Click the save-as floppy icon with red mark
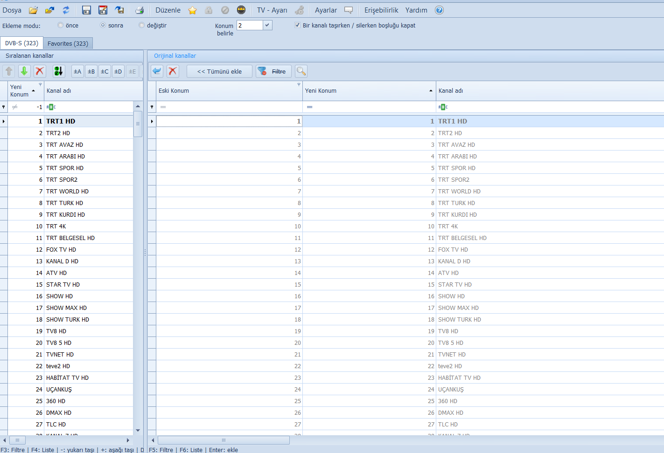This screenshot has height=453, width=664. (x=103, y=10)
